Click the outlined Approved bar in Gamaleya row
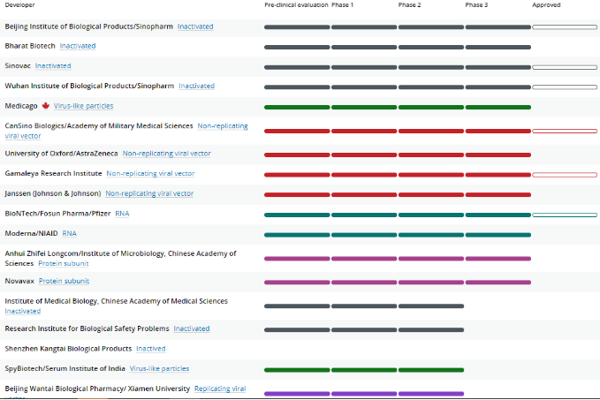Image resolution: width=600 pixels, height=400 pixels. coord(565,175)
